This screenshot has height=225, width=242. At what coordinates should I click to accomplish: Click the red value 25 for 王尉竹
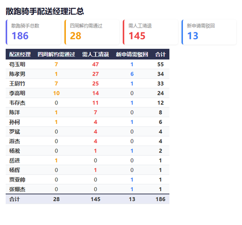pos(95,84)
